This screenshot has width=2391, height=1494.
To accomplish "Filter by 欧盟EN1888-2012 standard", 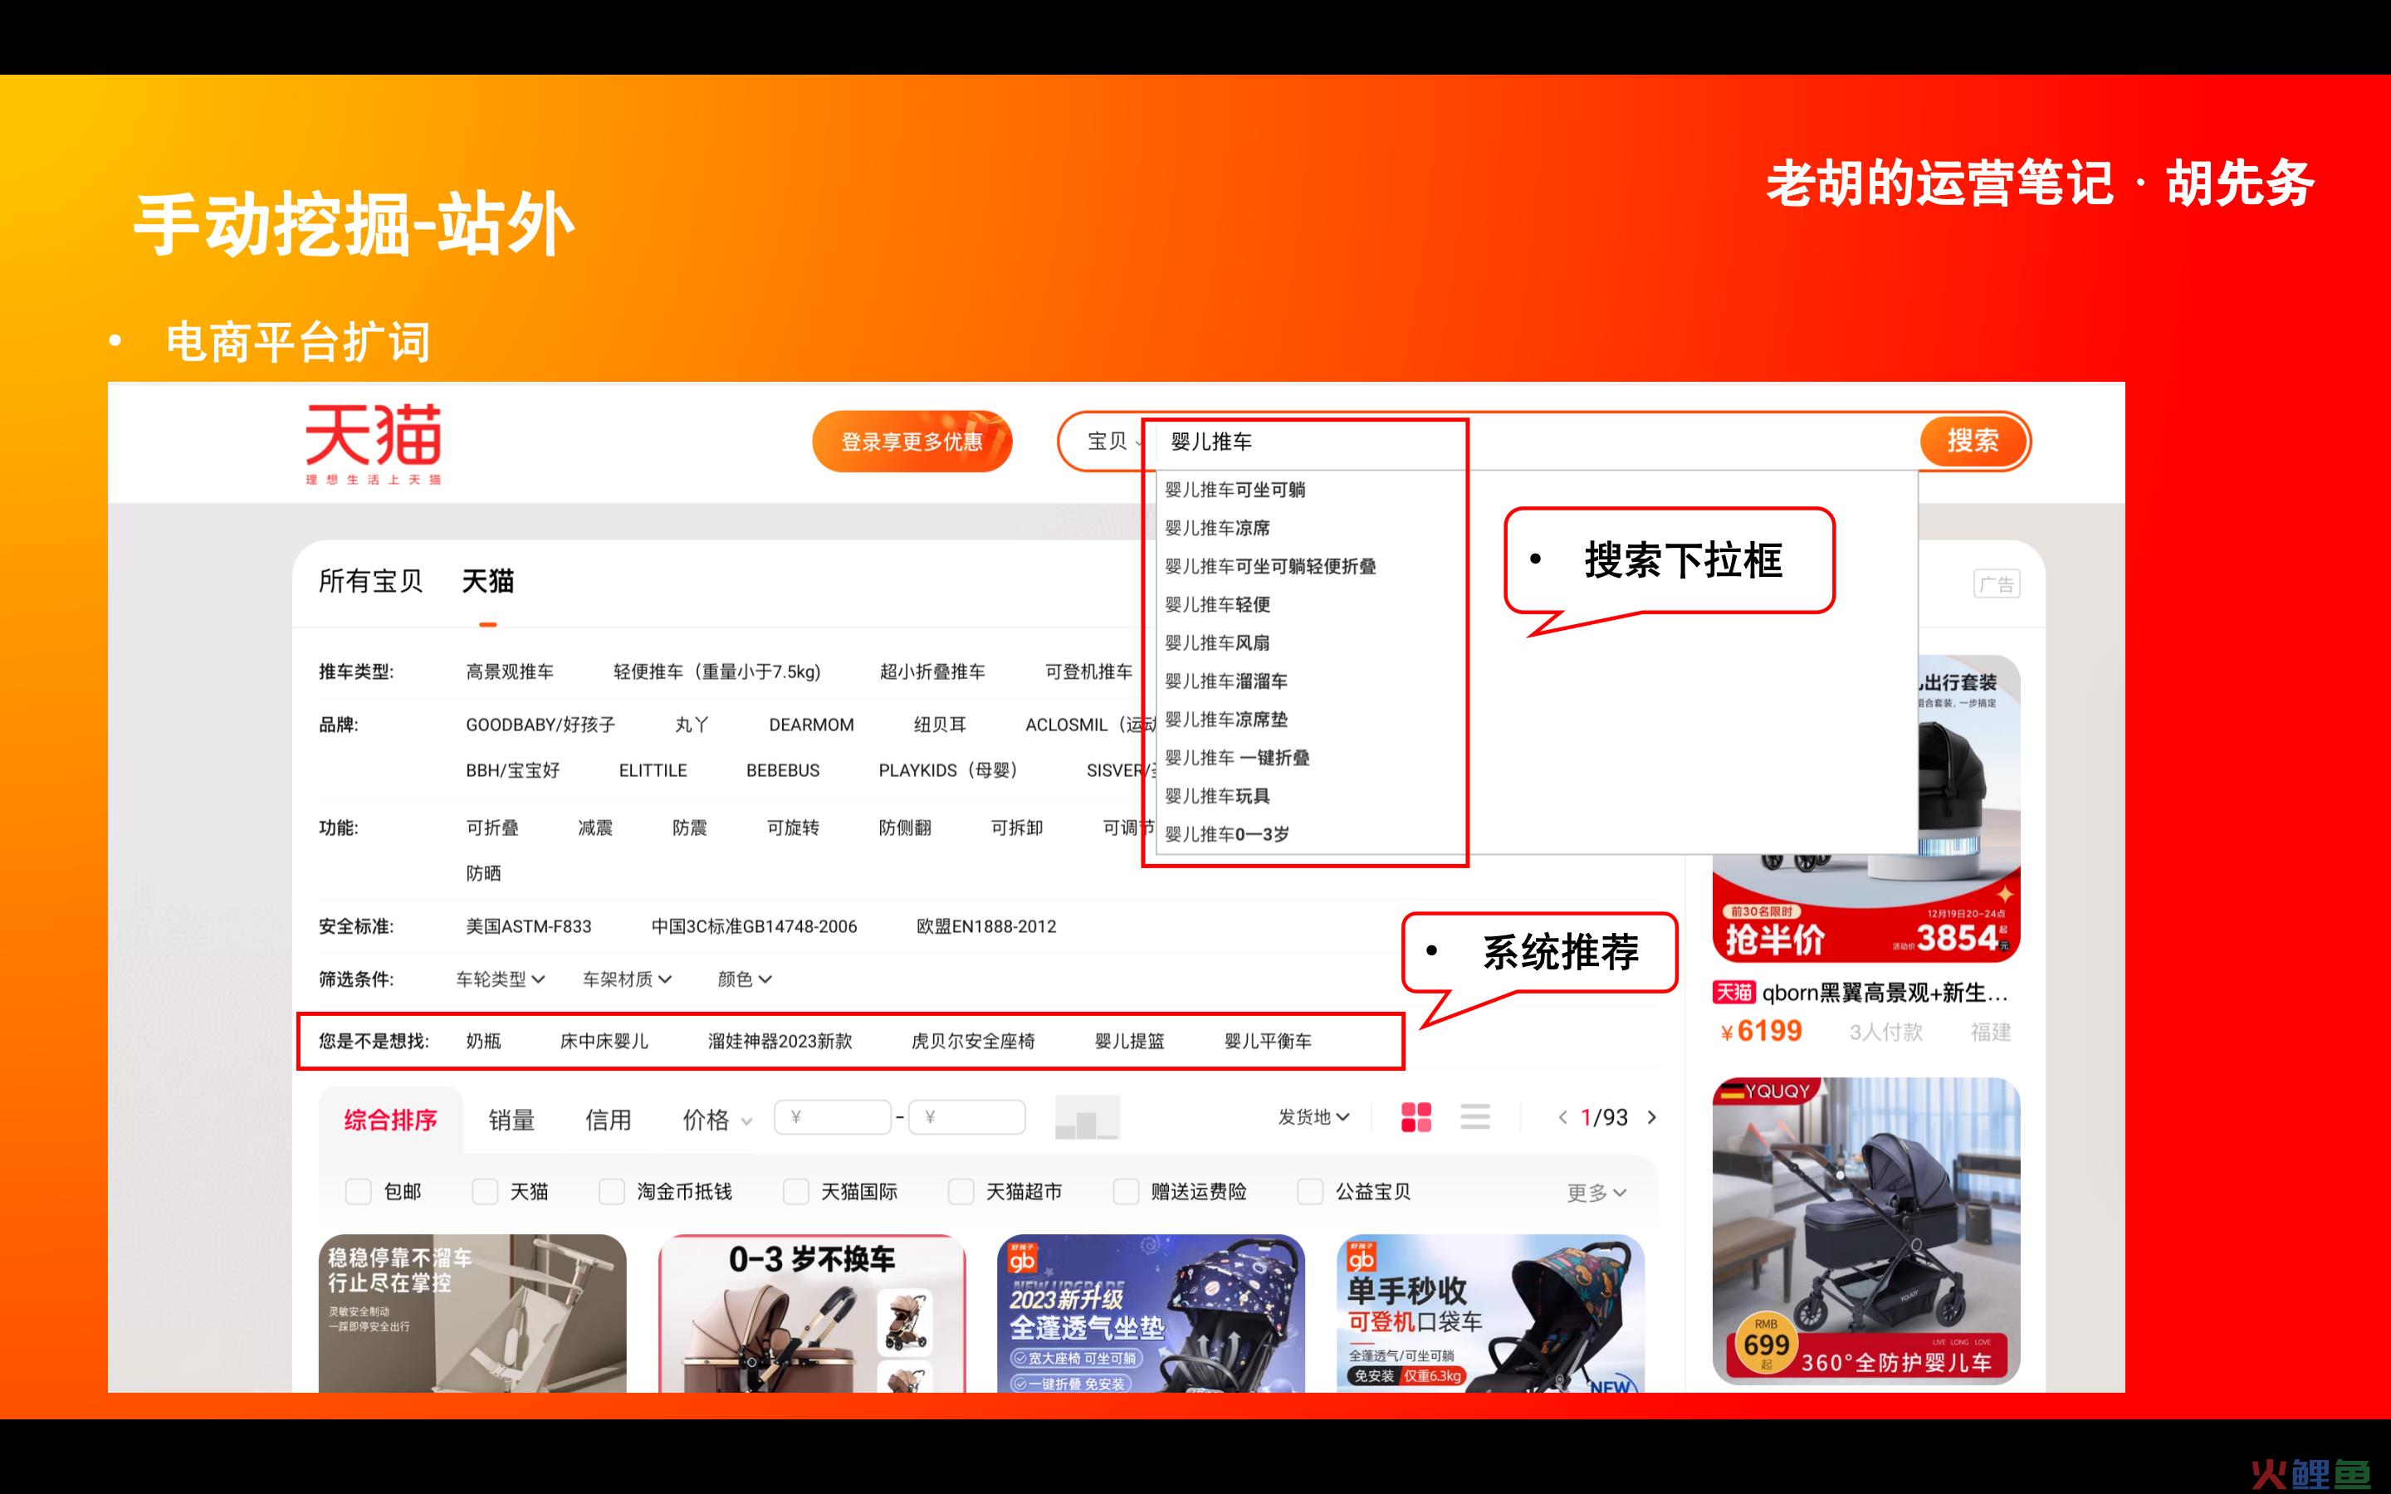I will (986, 927).
